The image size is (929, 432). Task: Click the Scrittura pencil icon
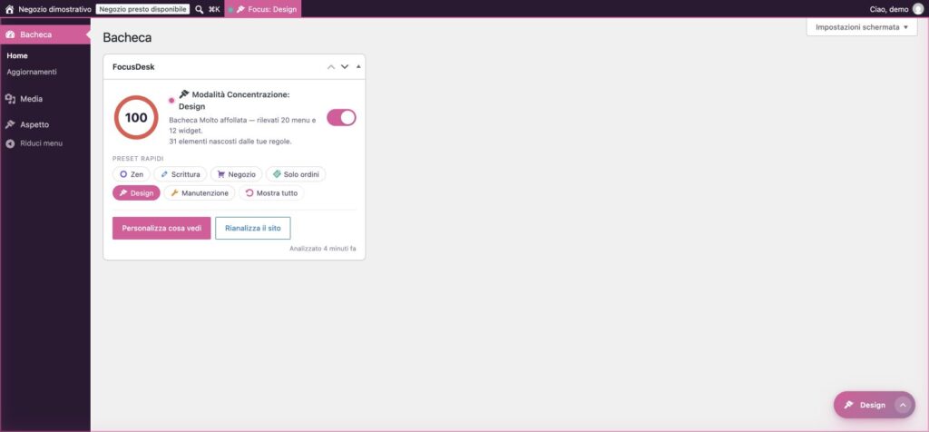click(x=164, y=175)
